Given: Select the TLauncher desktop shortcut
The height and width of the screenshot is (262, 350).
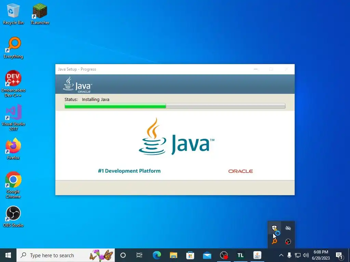Looking at the screenshot, I should click(x=40, y=14).
